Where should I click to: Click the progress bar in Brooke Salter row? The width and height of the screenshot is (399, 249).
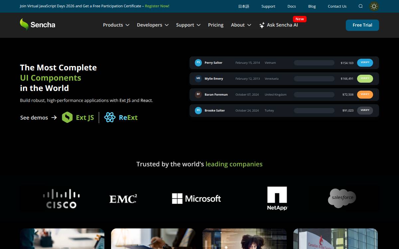pyautogui.click(x=314, y=111)
